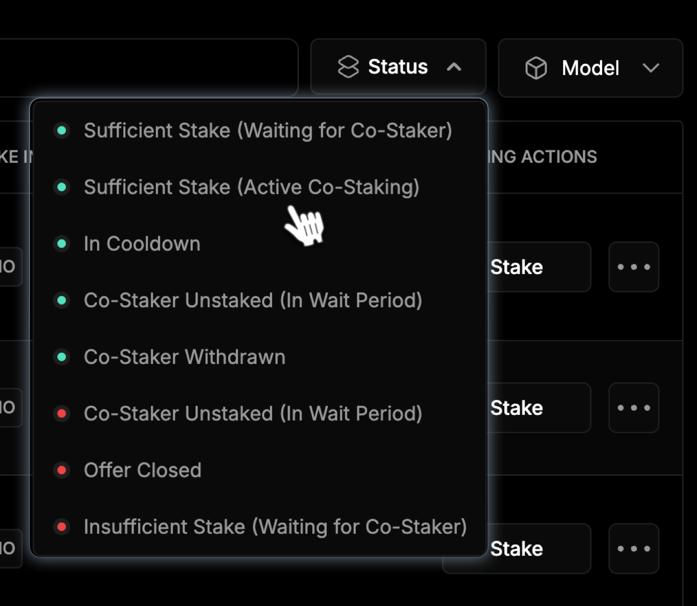This screenshot has width=697, height=606.
Task: Click the cube icon beside Model
Action: pyautogui.click(x=536, y=68)
